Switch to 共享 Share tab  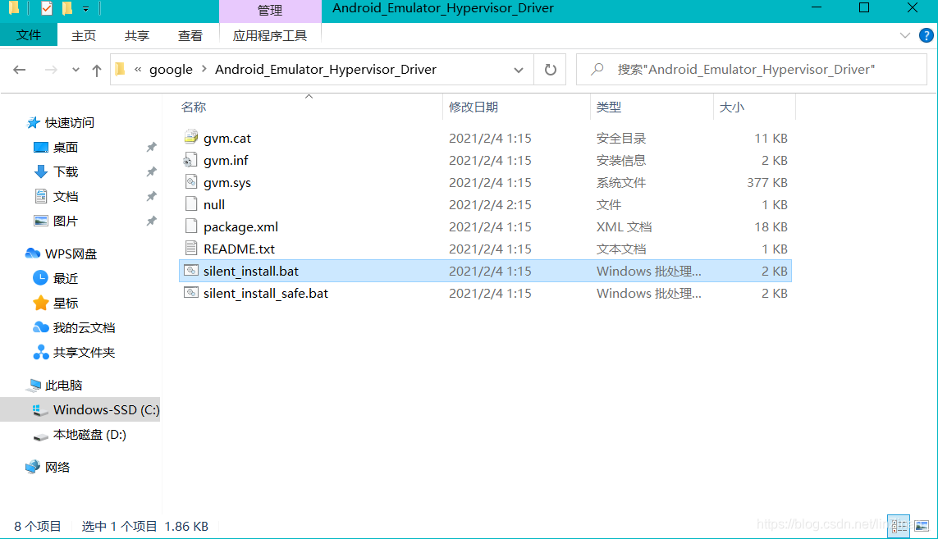click(137, 36)
